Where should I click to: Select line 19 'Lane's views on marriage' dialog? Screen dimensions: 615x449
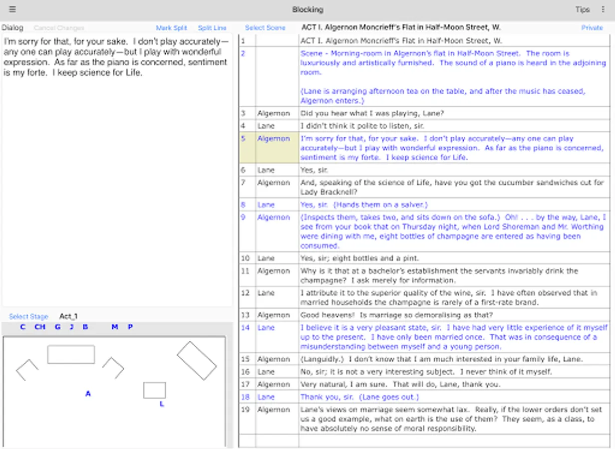tap(424, 419)
